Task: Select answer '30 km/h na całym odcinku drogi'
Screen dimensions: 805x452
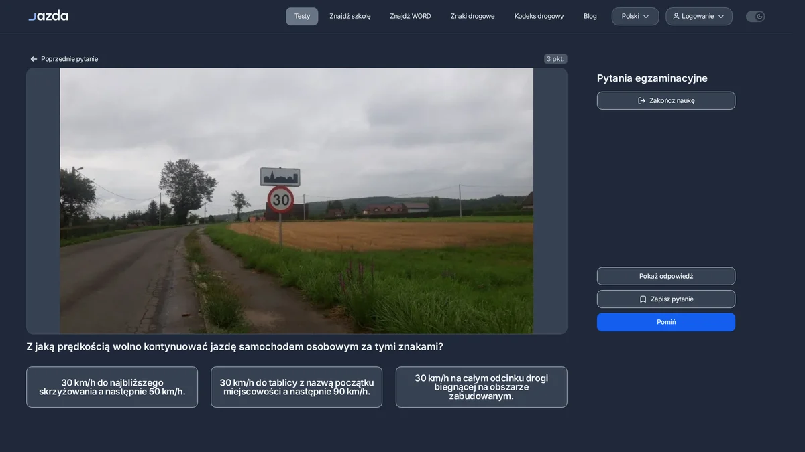Action: click(482, 387)
